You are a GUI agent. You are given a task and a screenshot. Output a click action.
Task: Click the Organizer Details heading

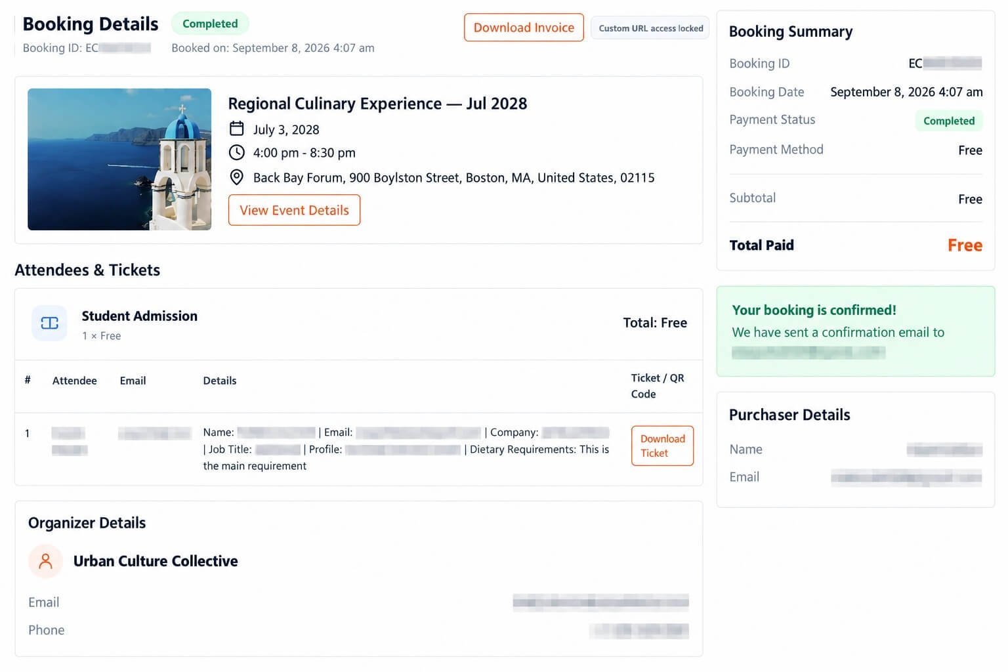tap(87, 523)
